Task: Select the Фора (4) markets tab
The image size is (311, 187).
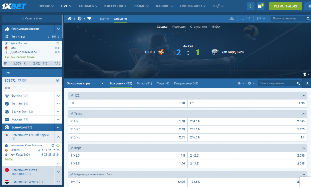Action: point(163,83)
